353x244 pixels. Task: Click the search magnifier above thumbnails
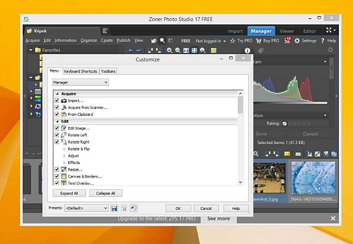coord(256,154)
